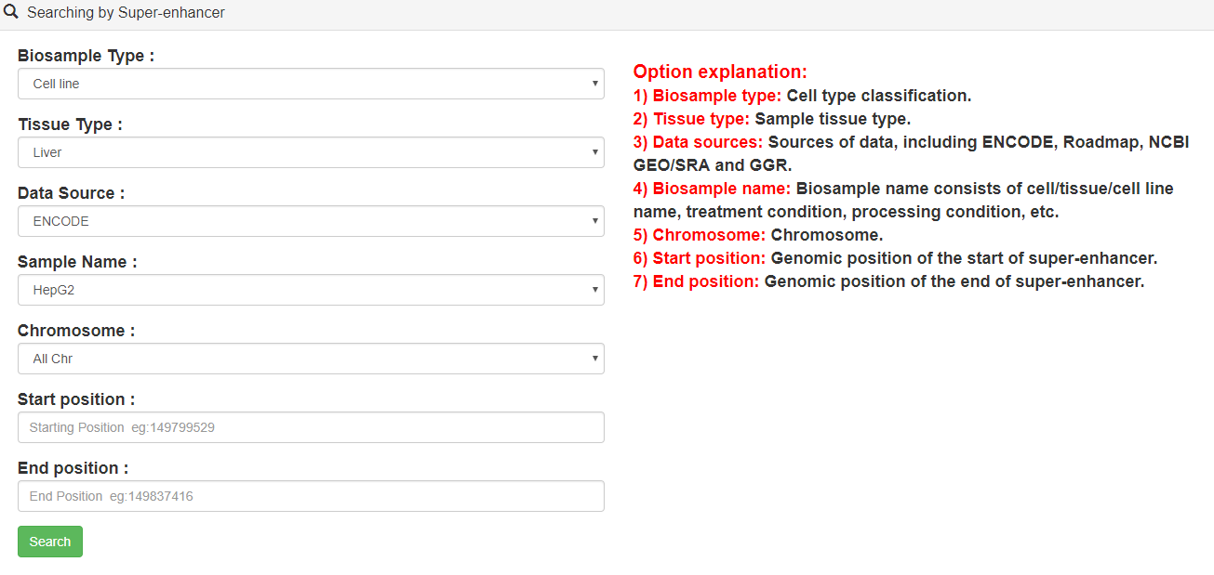1214x575 pixels.
Task: Open the Sample Name dropdown showing HepG2
Action: coord(311,290)
